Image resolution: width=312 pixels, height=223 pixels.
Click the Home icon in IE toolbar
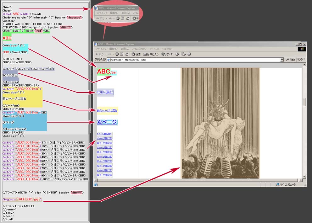[127, 54]
